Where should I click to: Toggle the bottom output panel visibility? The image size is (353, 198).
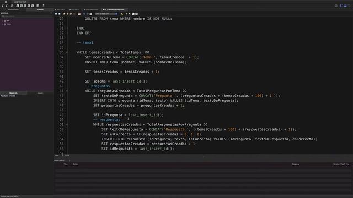(345, 5)
